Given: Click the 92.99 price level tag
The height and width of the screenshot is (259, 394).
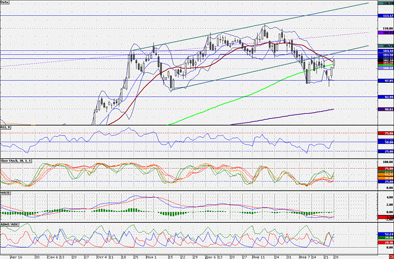Looking at the screenshot, I should [x=385, y=97].
